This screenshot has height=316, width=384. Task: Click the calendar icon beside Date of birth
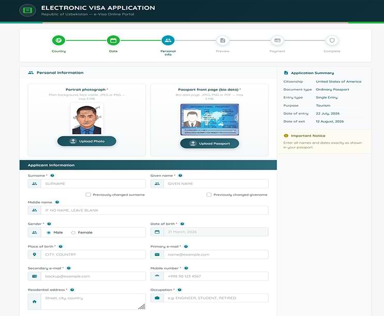point(157,232)
